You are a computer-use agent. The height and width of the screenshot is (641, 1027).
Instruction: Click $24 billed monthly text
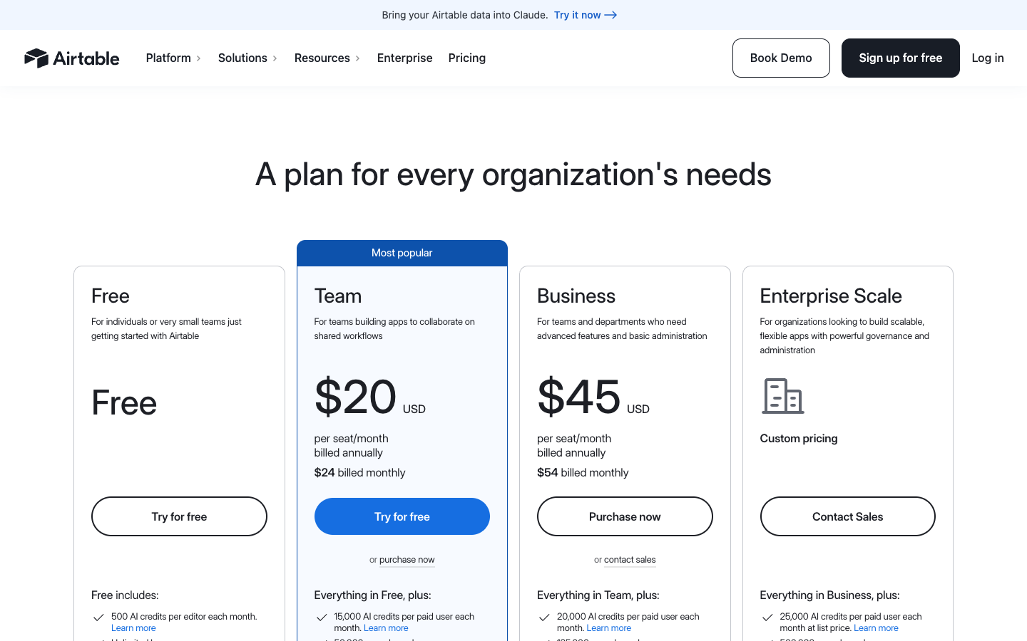(x=359, y=472)
